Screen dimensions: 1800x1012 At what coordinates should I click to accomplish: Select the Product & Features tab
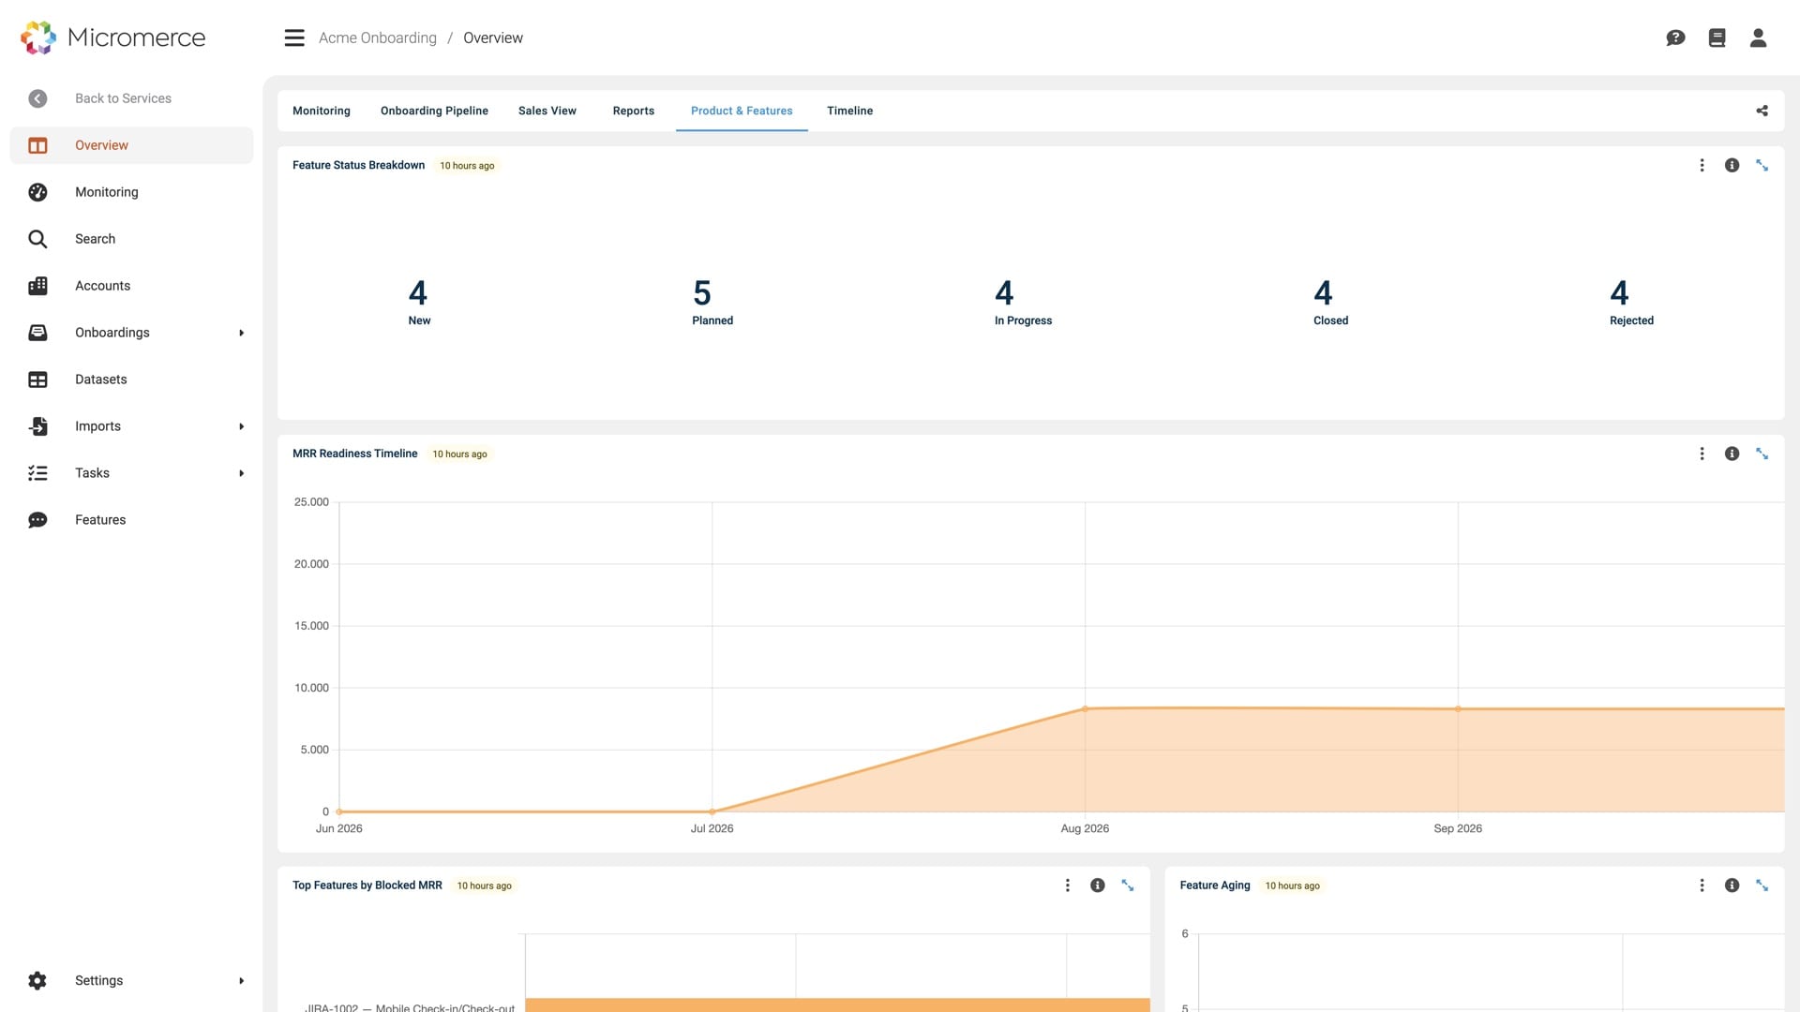(742, 111)
